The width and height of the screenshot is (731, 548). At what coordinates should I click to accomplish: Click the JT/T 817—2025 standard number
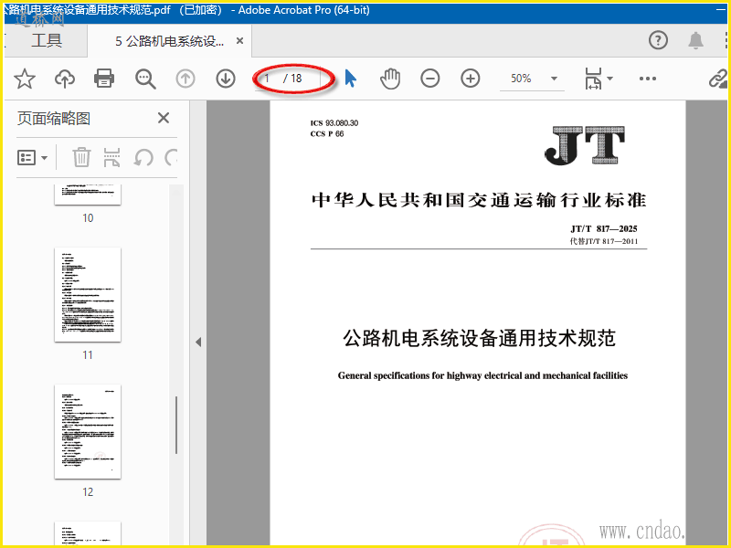click(604, 229)
